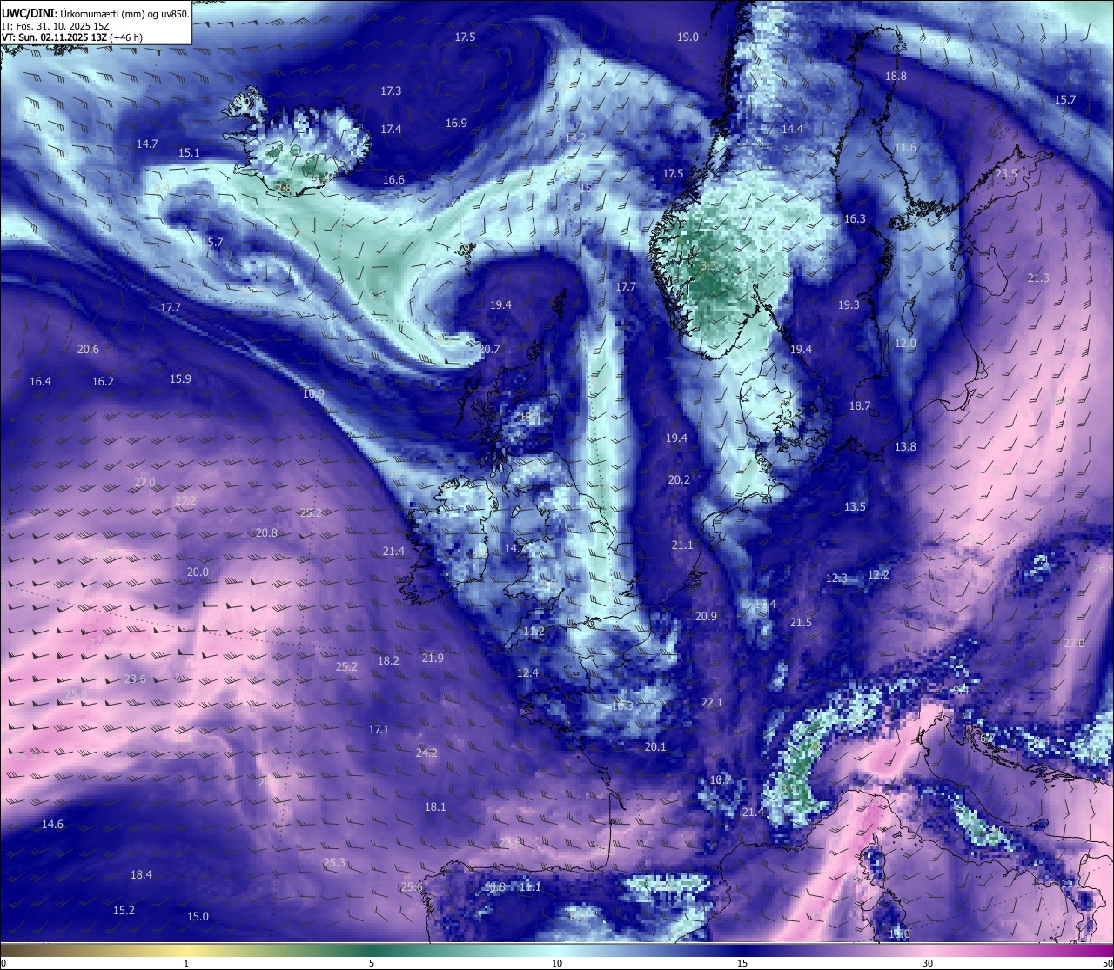1114x970 pixels.
Task: Click the 10.9 value on the map
Action: [x=313, y=393]
